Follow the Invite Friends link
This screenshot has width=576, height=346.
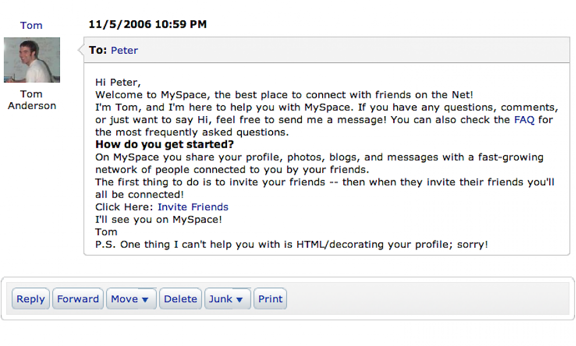click(193, 207)
